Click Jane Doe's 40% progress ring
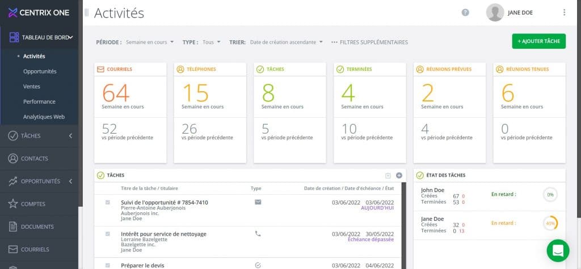 550,223
